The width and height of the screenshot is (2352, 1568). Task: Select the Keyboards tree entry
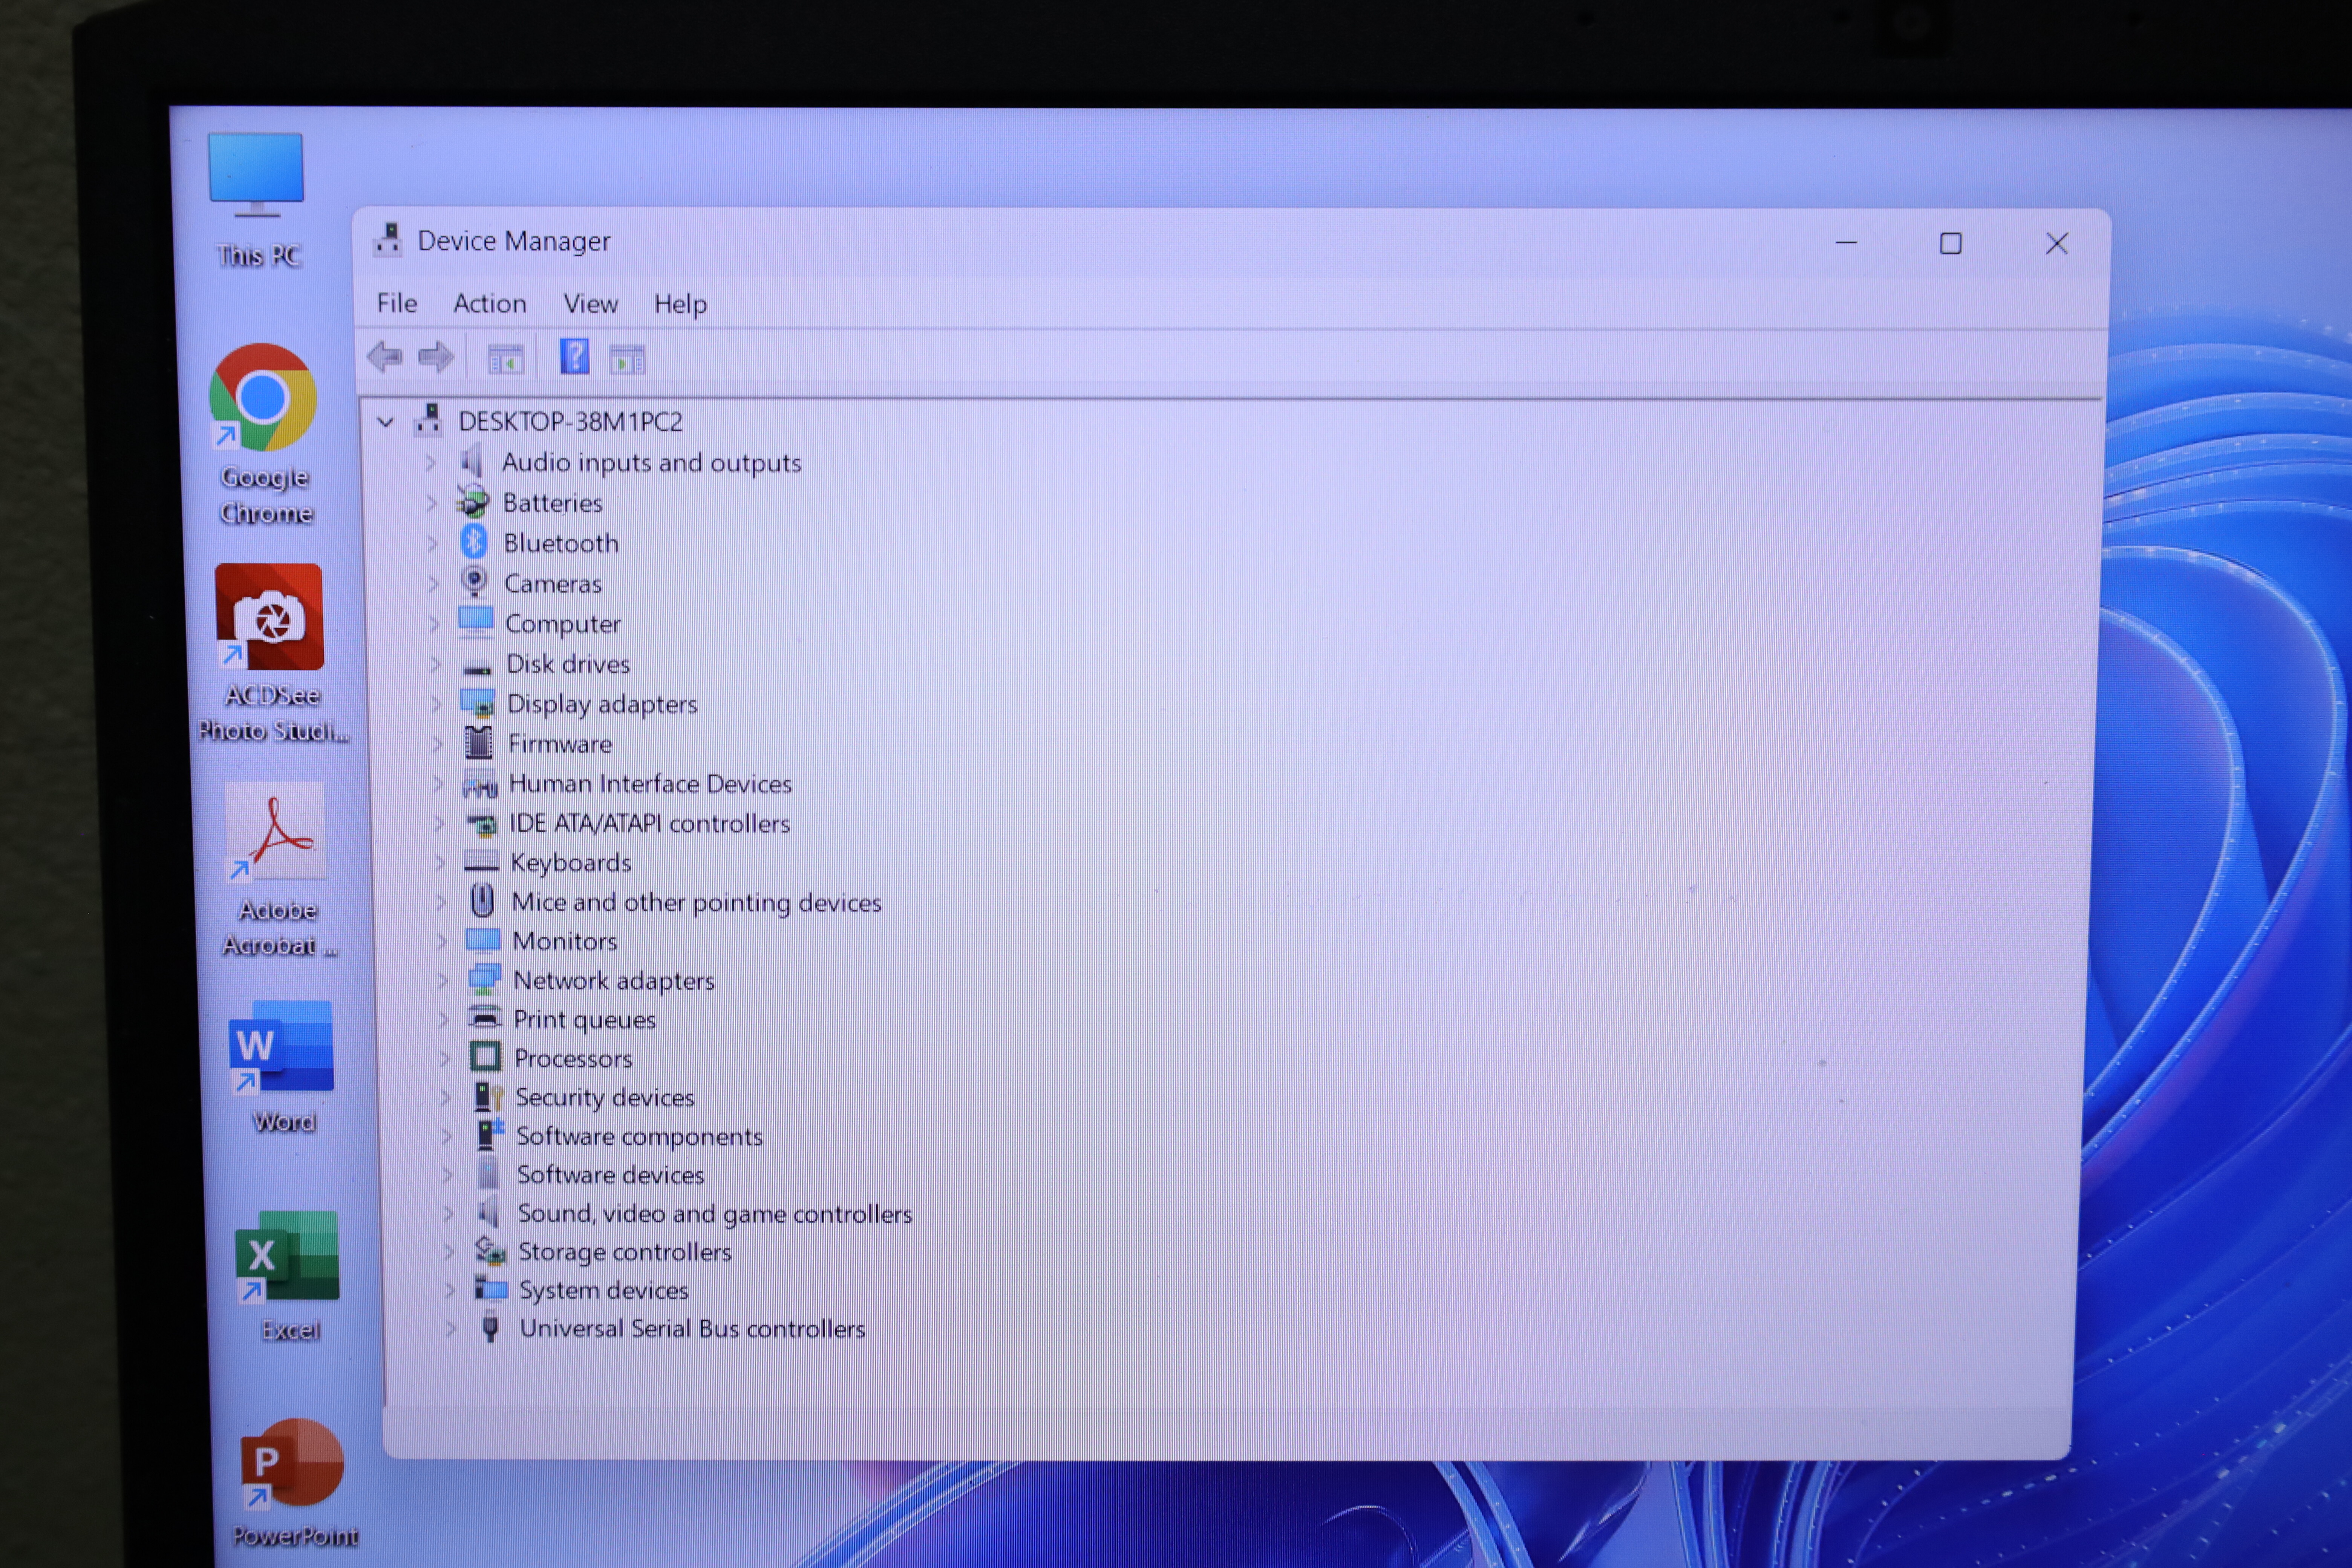571,863
